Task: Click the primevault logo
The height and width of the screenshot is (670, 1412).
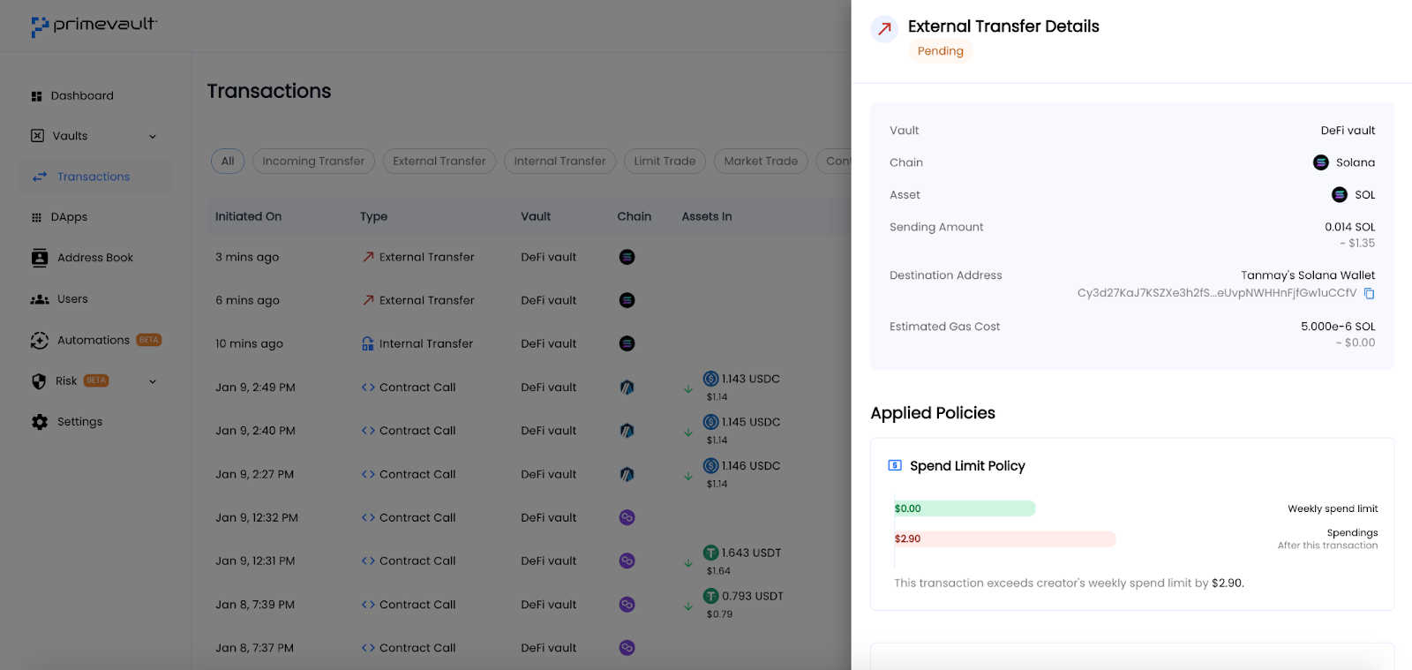Action: click(x=94, y=26)
